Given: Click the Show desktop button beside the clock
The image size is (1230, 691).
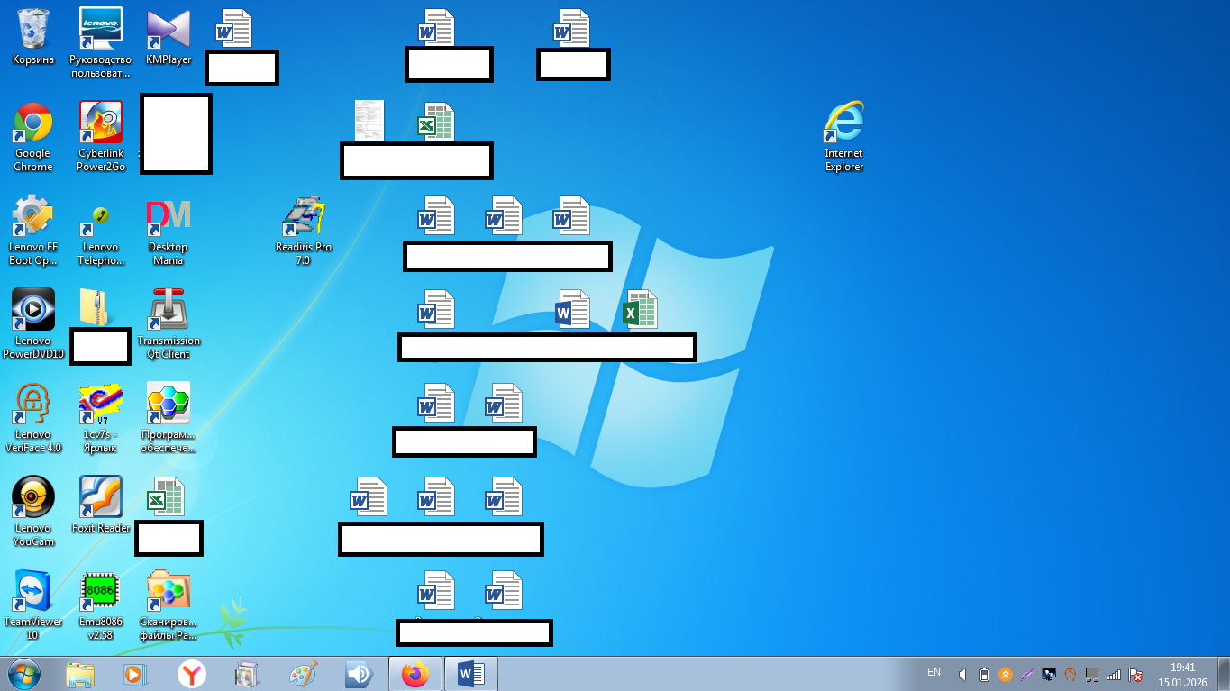Looking at the screenshot, I should tap(1223, 674).
